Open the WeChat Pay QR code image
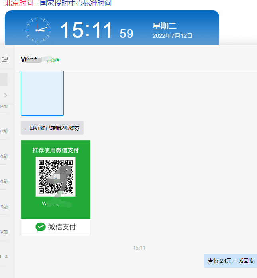 (55, 177)
